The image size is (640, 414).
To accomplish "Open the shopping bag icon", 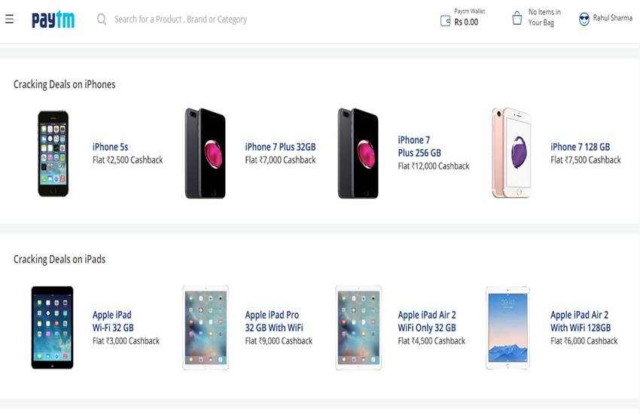I will point(517,18).
